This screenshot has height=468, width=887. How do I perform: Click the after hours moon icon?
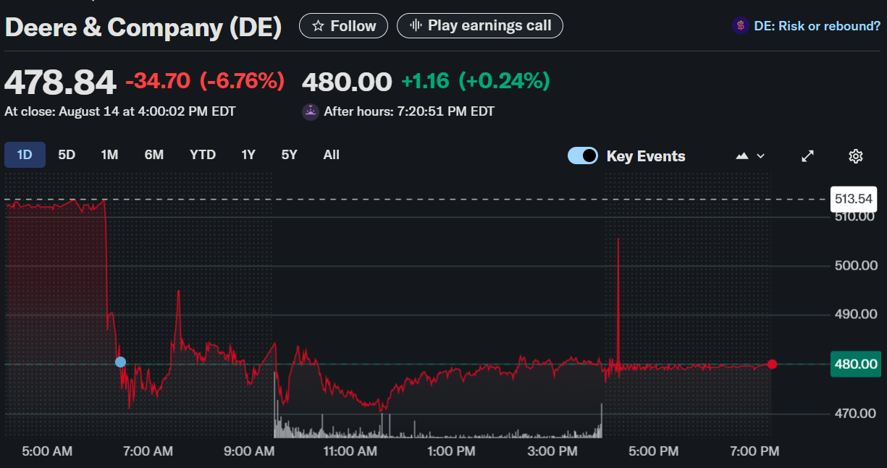[310, 111]
